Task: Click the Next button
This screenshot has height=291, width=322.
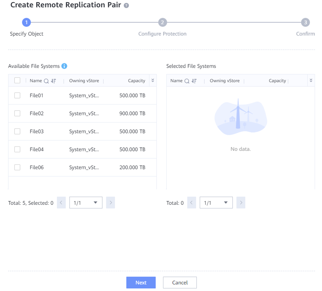Action: 141,282
